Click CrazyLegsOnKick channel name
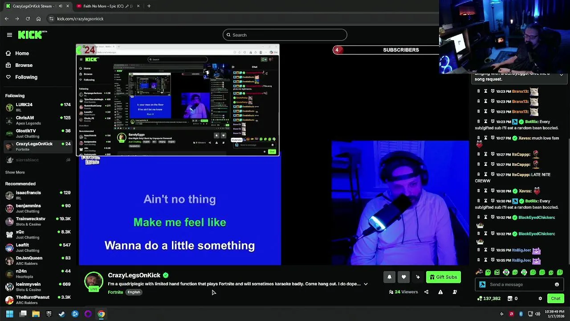This screenshot has height=321, width=570. pyautogui.click(x=134, y=275)
